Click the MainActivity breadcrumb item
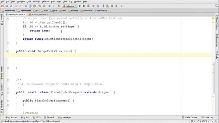This screenshot has width=219, height=123. tap(101, 11)
